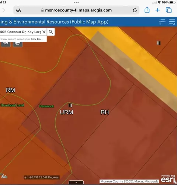
Task: Tap the 405 Coconut Dr search input
Action: (21, 32)
